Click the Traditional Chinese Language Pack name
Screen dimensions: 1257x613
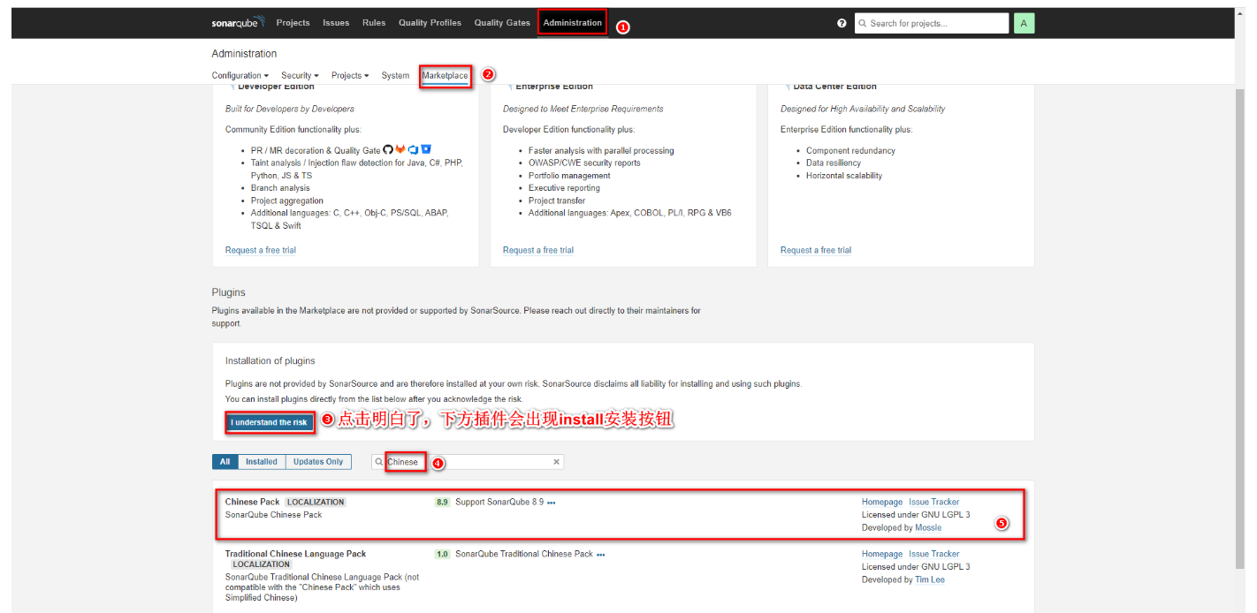295,555
